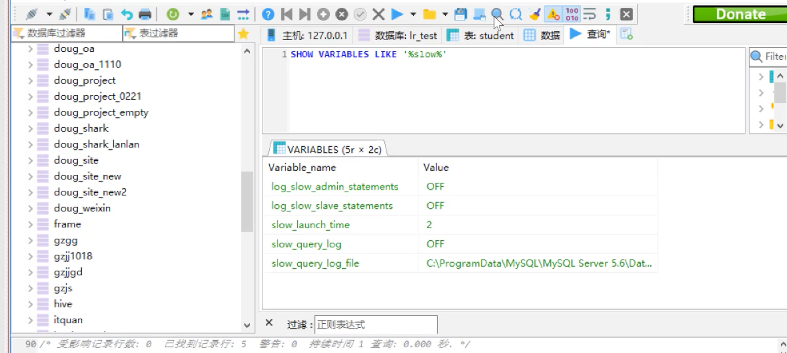Open dropdown arrow next to folder icon
Image resolution: width=787 pixels, height=353 pixels.
coord(445,14)
